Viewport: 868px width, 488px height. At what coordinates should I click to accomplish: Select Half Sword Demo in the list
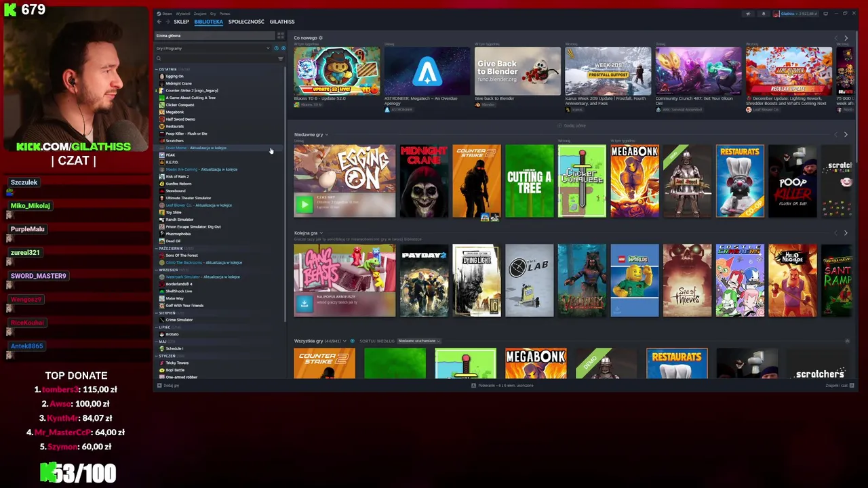[x=180, y=119]
